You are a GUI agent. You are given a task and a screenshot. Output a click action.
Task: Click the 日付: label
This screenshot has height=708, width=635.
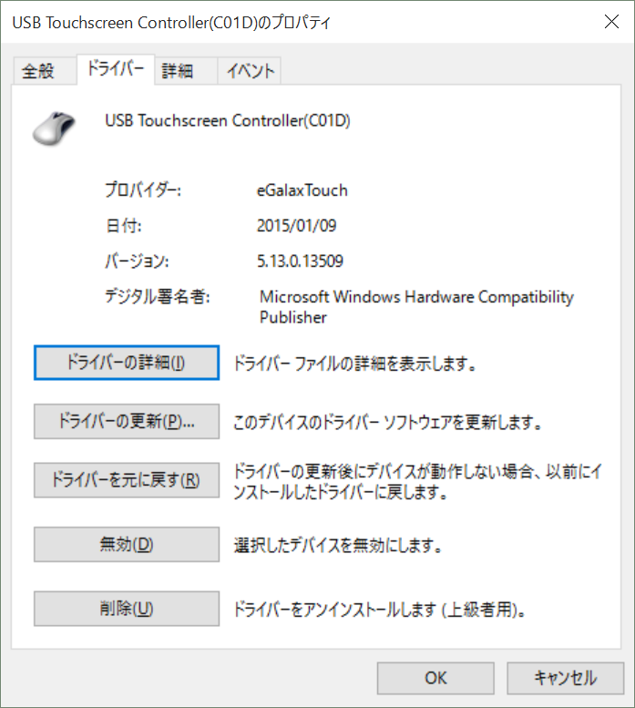pyautogui.click(x=123, y=225)
